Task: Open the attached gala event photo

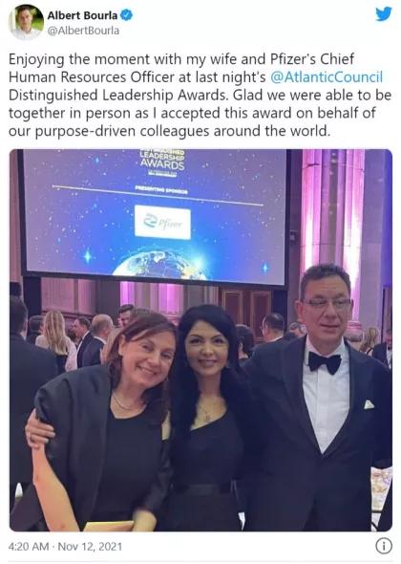Action: [x=200, y=340]
